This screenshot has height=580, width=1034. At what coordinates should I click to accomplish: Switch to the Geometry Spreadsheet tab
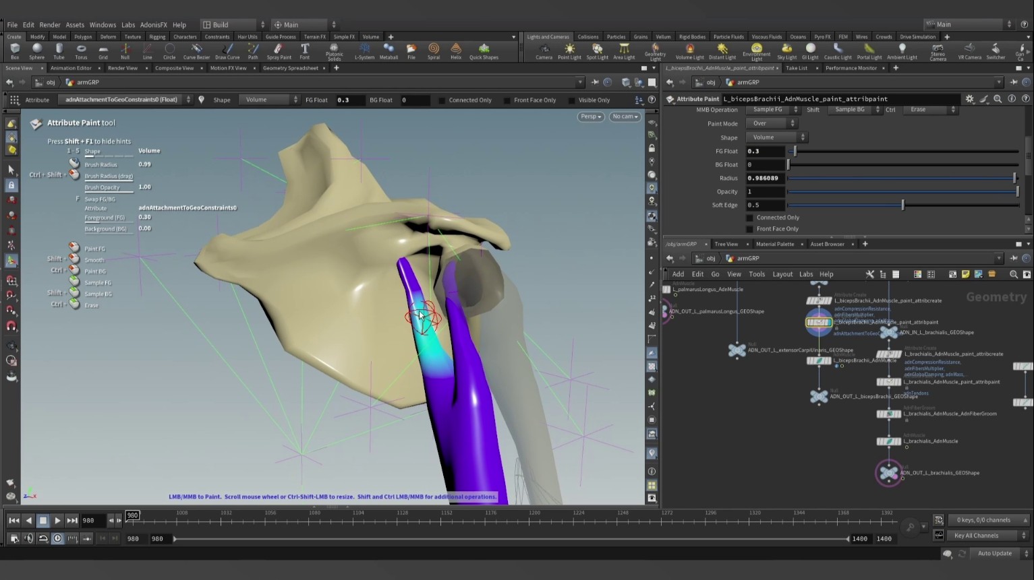(290, 68)
